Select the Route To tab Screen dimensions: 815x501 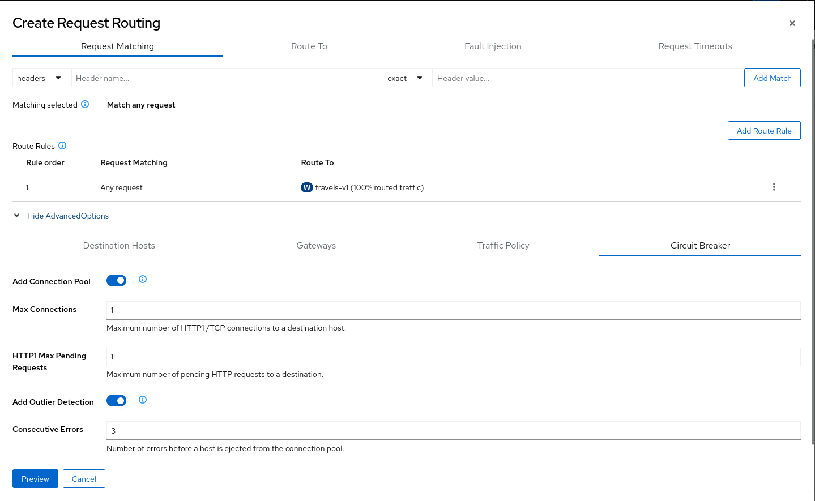point(309,46)
